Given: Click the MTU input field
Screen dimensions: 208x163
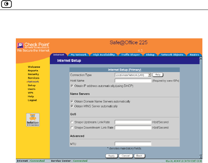Looking at the screenshot, I should pos(133,144).
